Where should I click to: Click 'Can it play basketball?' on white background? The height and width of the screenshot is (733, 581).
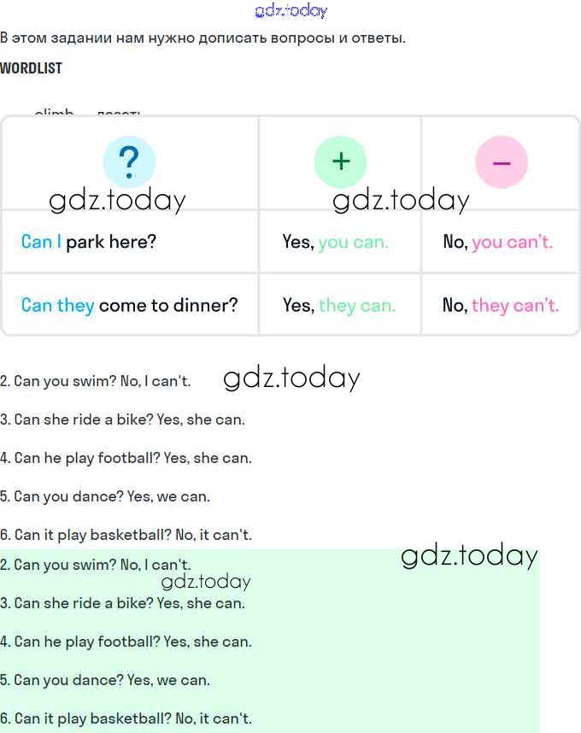tap(126, 535)
